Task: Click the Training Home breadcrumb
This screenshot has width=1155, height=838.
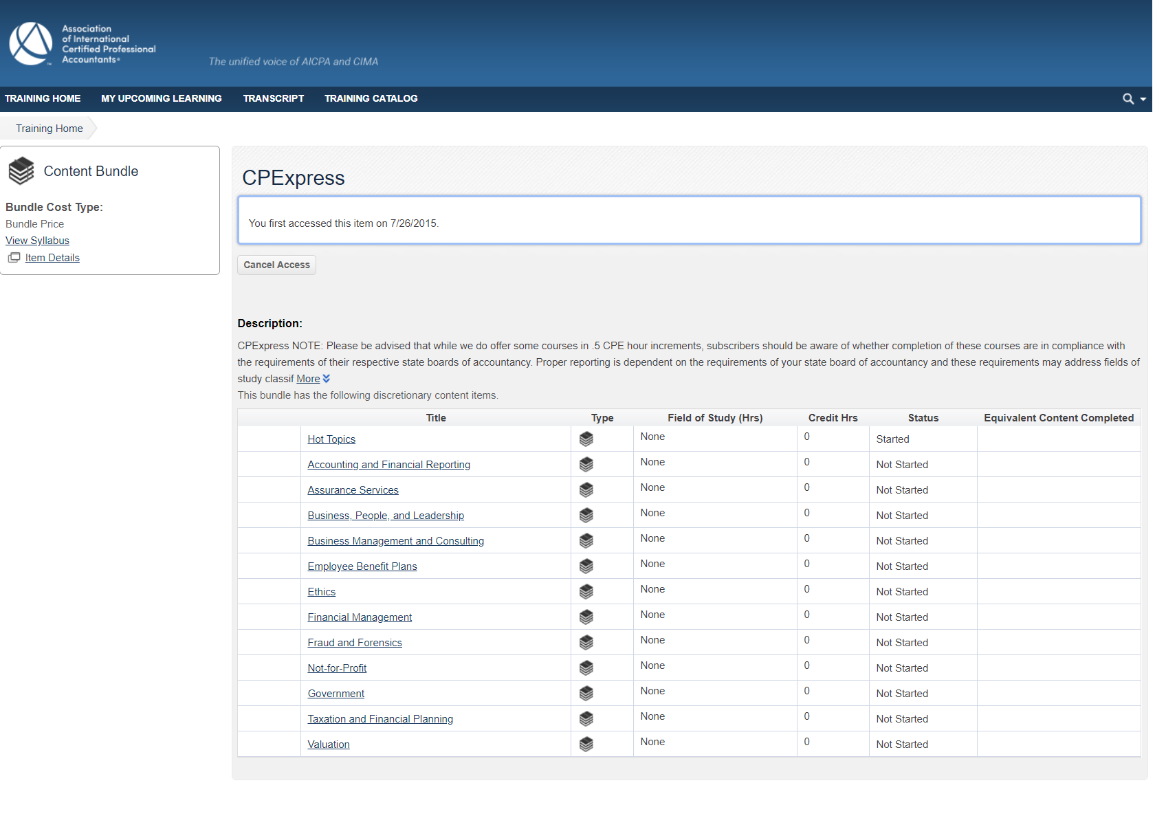Action: point(49,128)
